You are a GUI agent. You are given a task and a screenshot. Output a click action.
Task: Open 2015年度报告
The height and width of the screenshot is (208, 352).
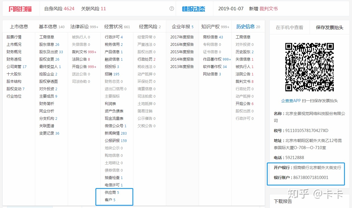click(182, 52)
